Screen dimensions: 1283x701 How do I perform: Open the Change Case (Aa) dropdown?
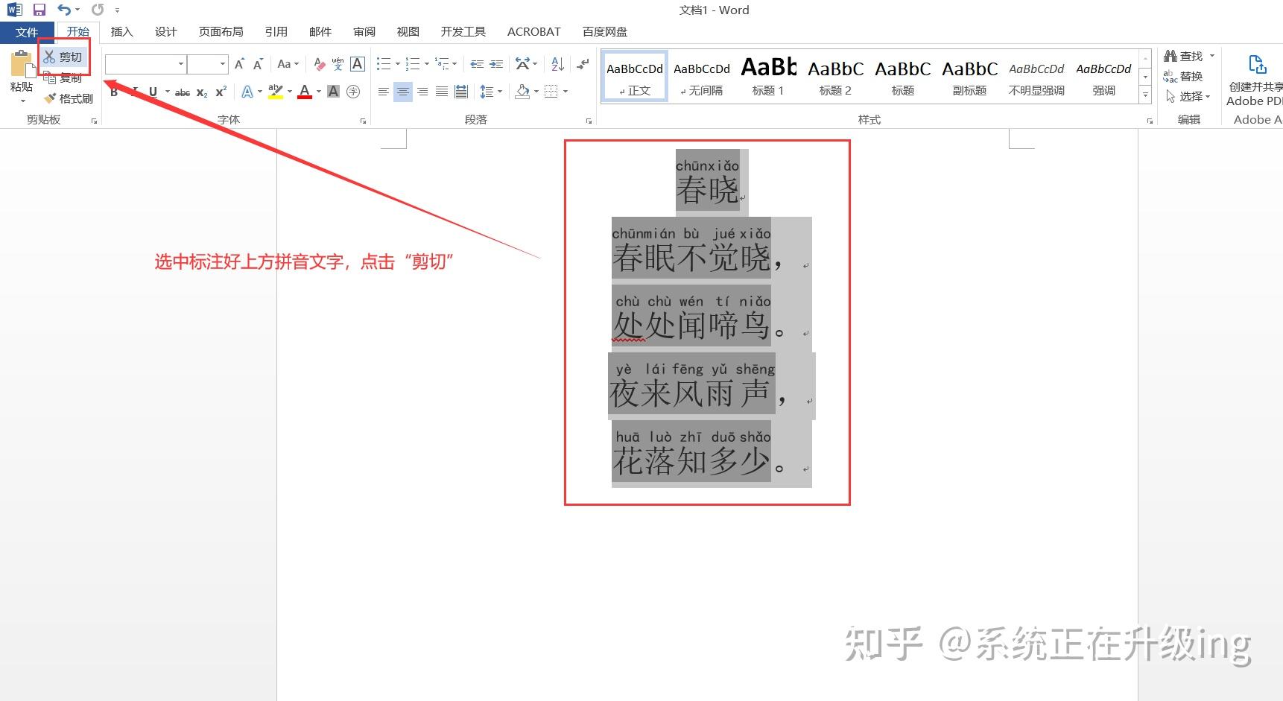point(288,64)
